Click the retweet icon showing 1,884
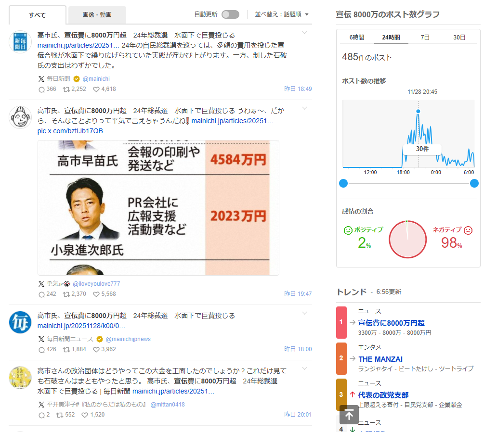Screen dimensions: 484x432 tap(67, 349)
